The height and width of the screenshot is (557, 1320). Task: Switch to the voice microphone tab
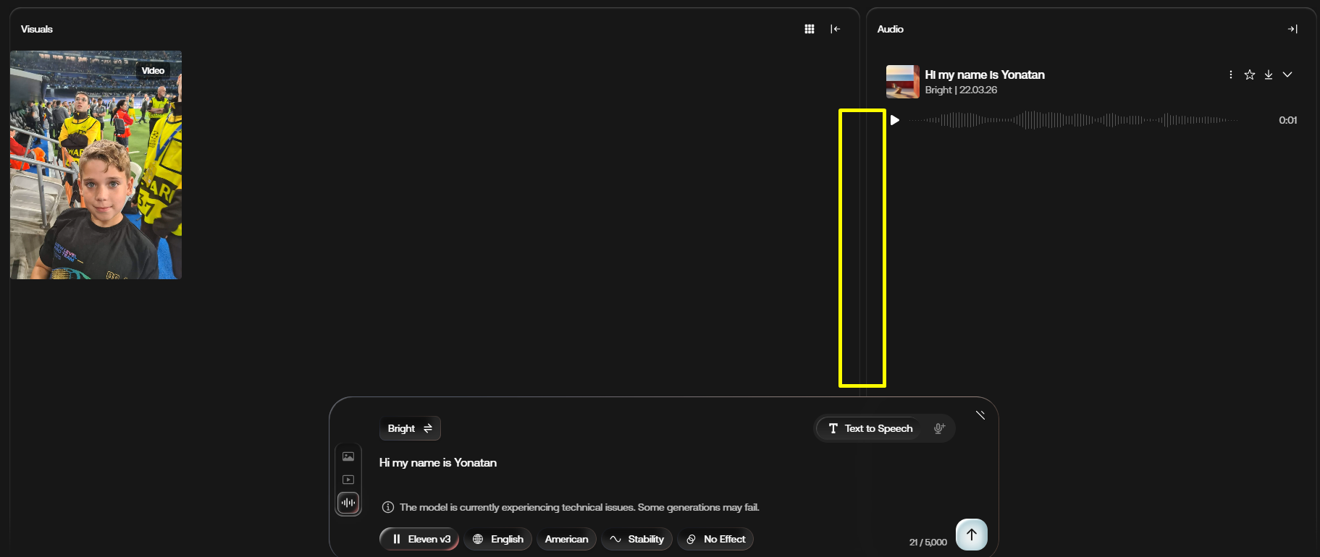(x=939, y=428)
